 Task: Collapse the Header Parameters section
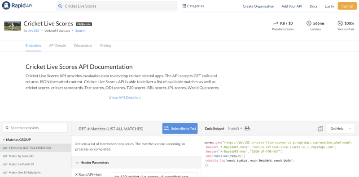pyautogui.click(x=77, y=163)
